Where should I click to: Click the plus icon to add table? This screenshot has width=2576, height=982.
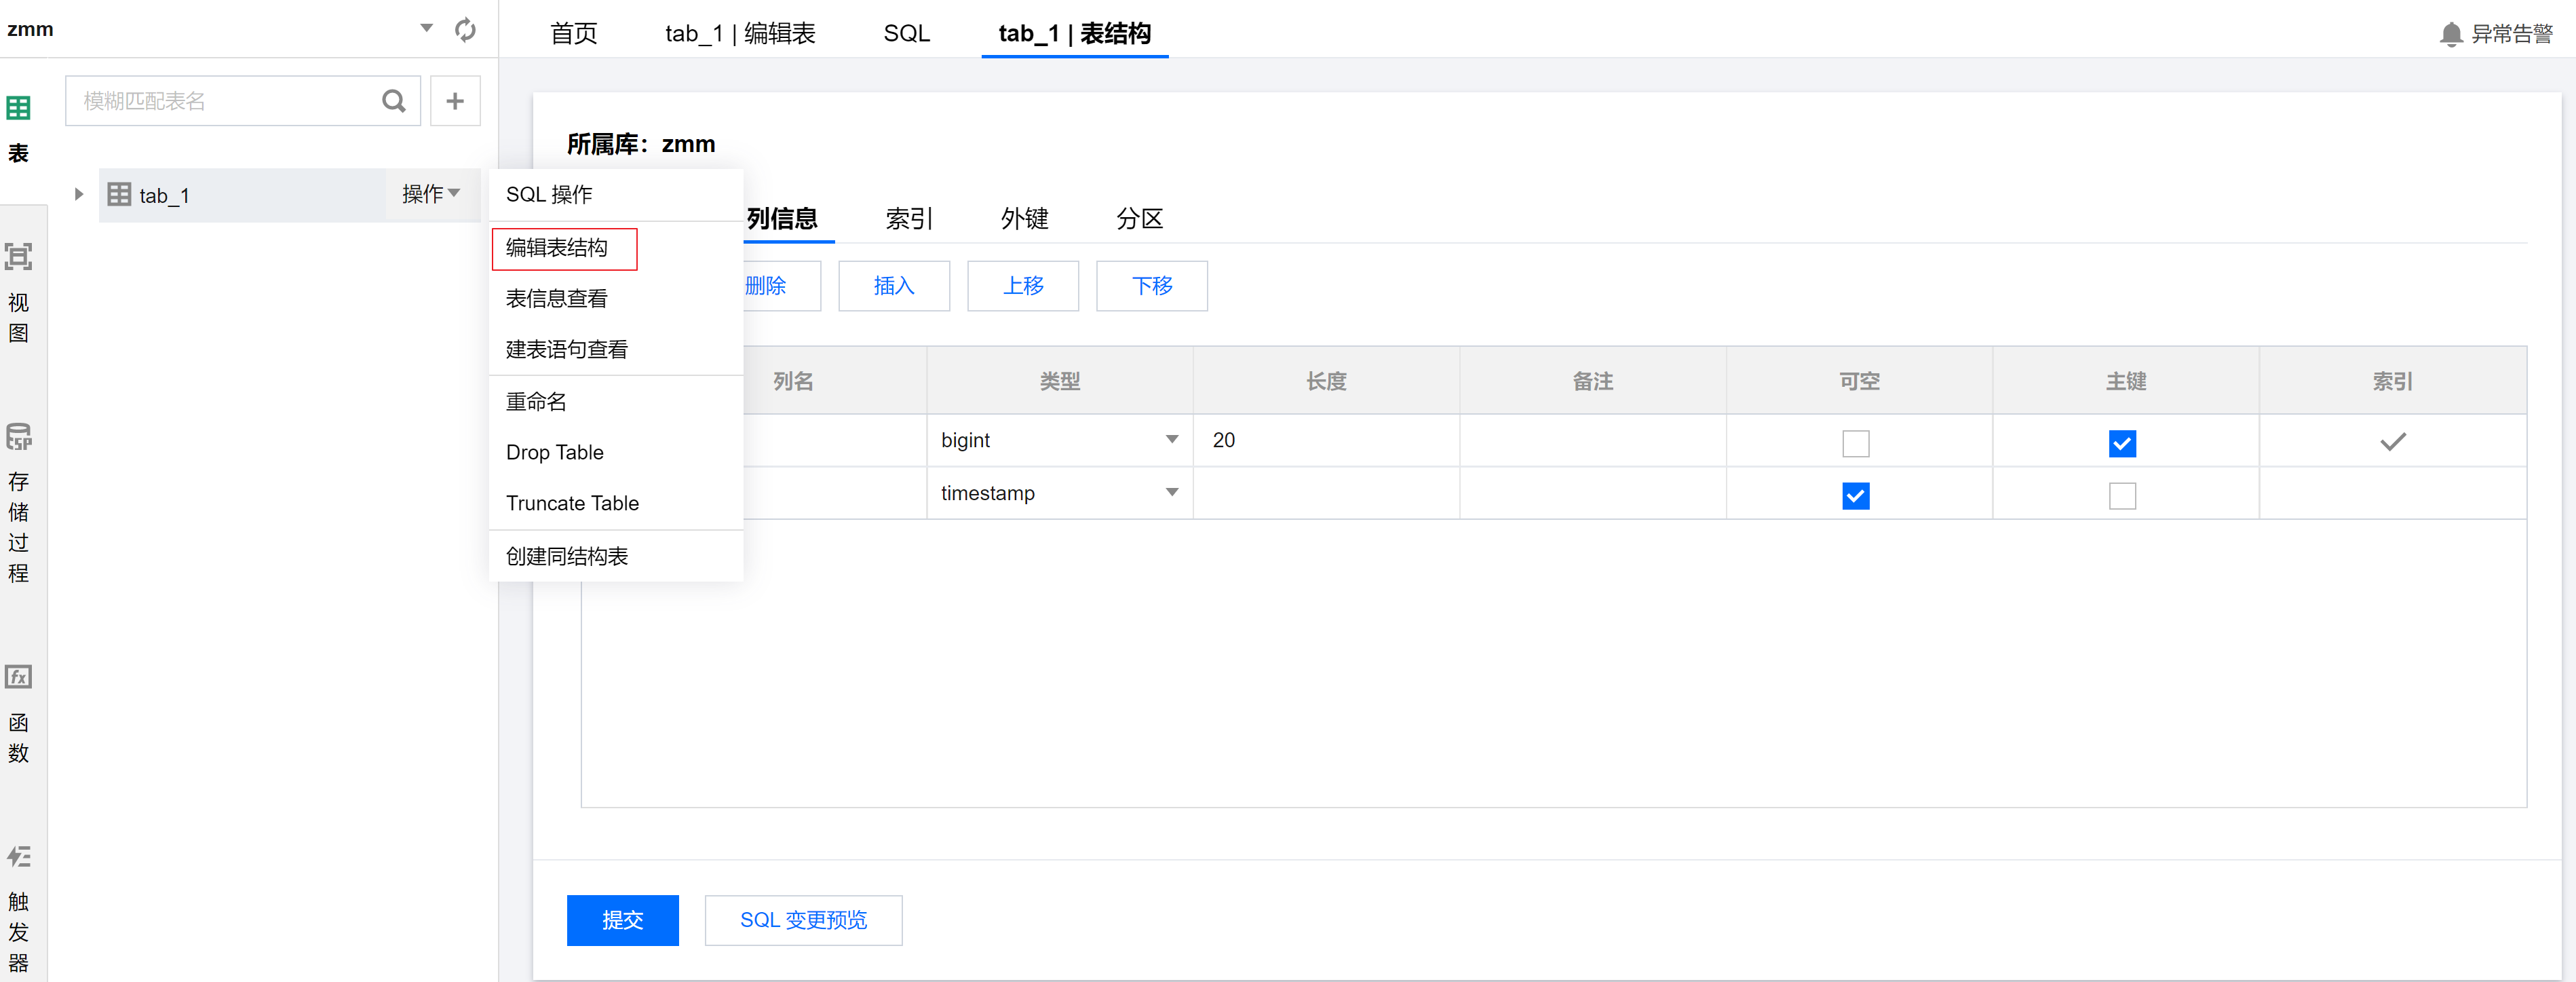455,101
